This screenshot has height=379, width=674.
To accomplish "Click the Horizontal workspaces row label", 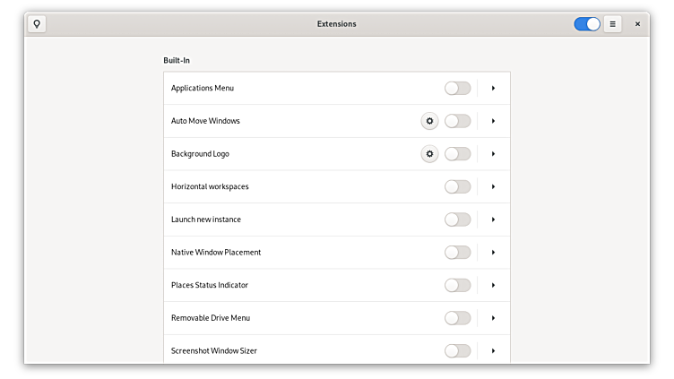I will click(x=210, y=186).
